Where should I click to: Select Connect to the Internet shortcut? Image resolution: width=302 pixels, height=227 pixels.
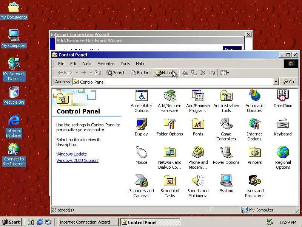pyautogui.click(x=14, y=155)
